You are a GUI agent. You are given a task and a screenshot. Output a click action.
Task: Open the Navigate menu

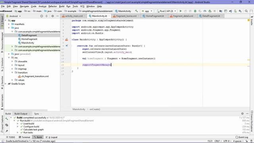pos(24,6)
